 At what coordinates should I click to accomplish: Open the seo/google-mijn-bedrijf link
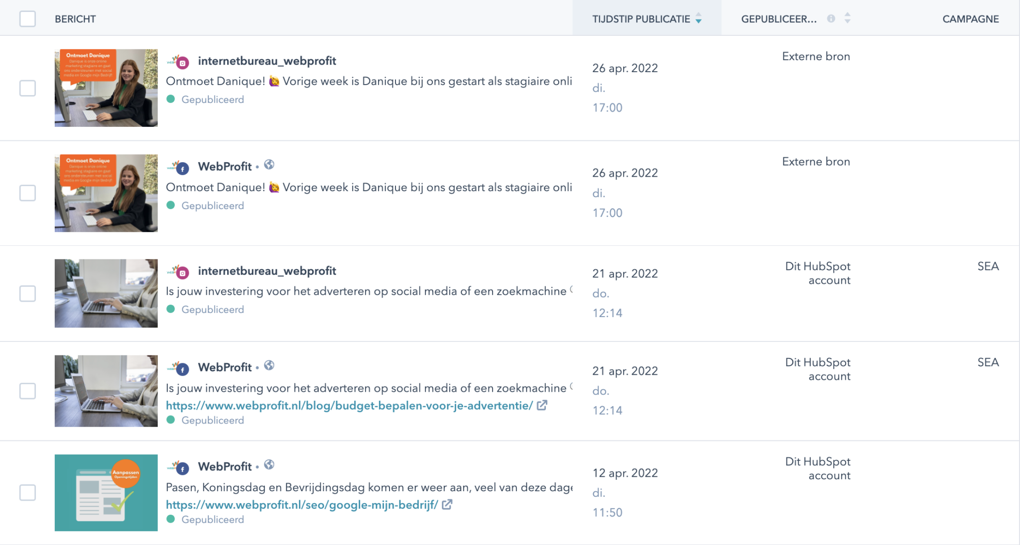(302, 505)
